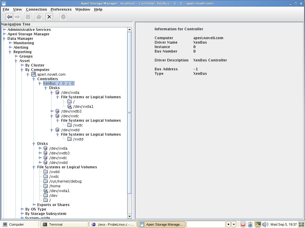Select /dev/xvda disk icon under XenBus Disks
Screen dimensions: 305x228
pos(57,93)
